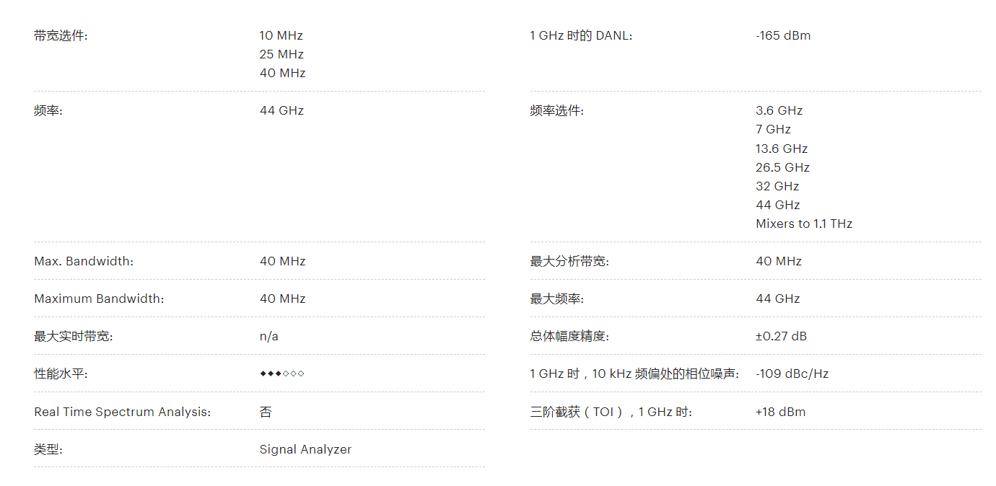Click the +18 dBm TOI value
996x486 pixels.
pos(781,412)
